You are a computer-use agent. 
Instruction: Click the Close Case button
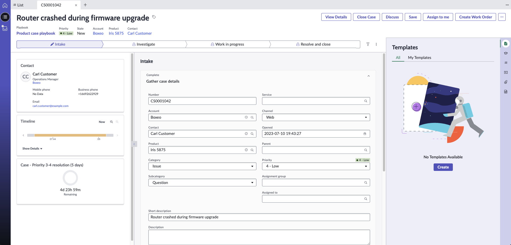point(366,17)
